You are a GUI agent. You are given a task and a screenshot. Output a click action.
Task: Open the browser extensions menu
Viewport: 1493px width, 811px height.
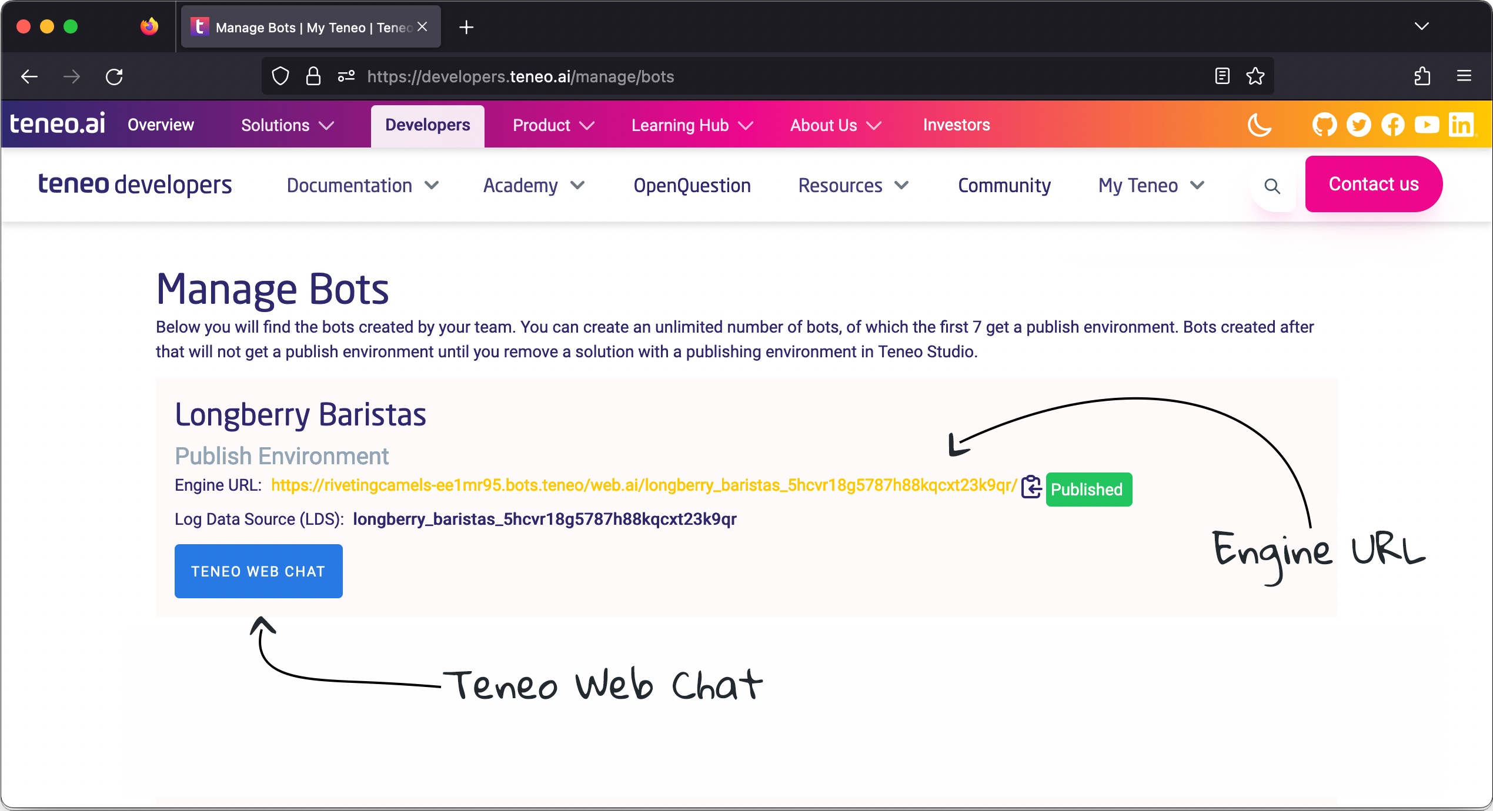click(1422, 76)
